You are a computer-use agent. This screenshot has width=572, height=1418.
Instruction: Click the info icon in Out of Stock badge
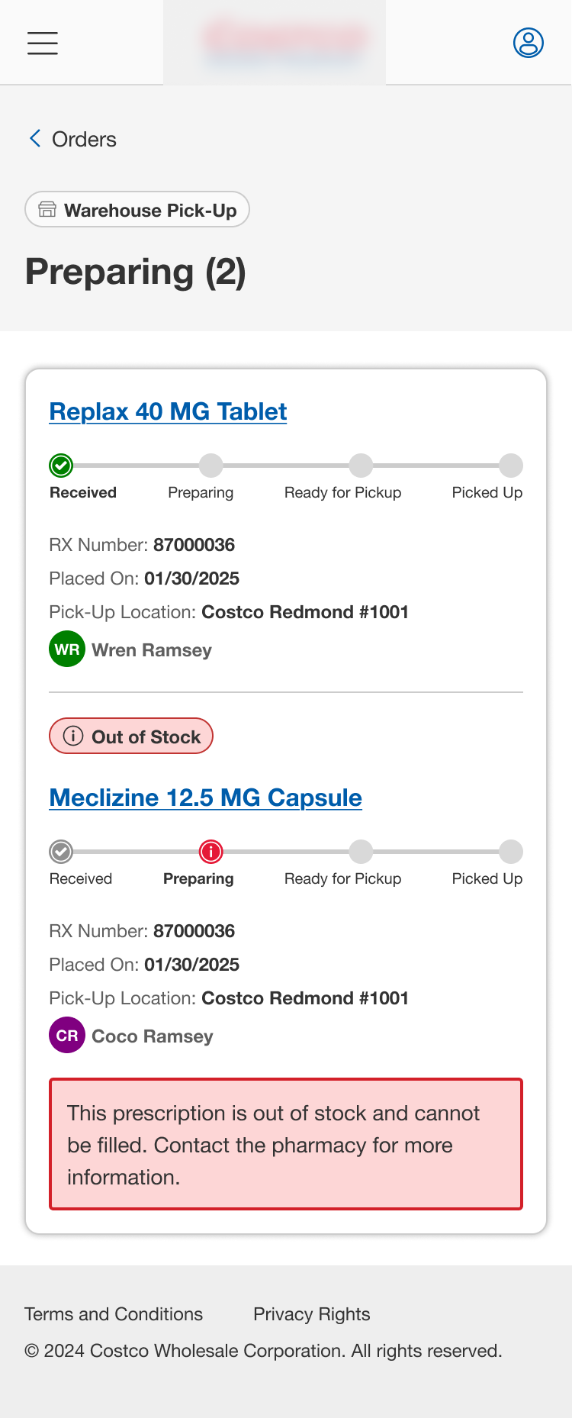pyautogui.click(x=73, y=736)
